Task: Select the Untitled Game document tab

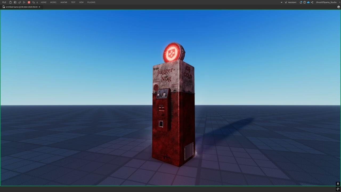Action: coord(21,7)
